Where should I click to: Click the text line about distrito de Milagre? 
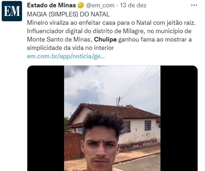pyautogui.click(x=109, y=31)
